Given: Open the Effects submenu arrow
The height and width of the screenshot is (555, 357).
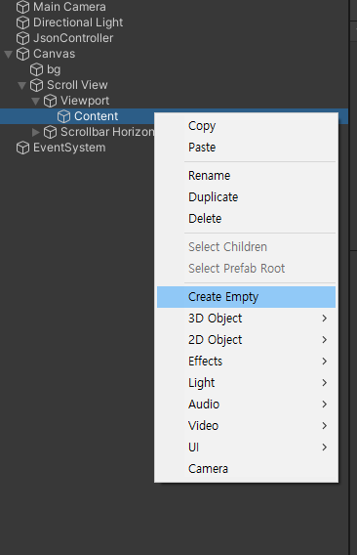Looking at the screenshot, I should 325,362.
